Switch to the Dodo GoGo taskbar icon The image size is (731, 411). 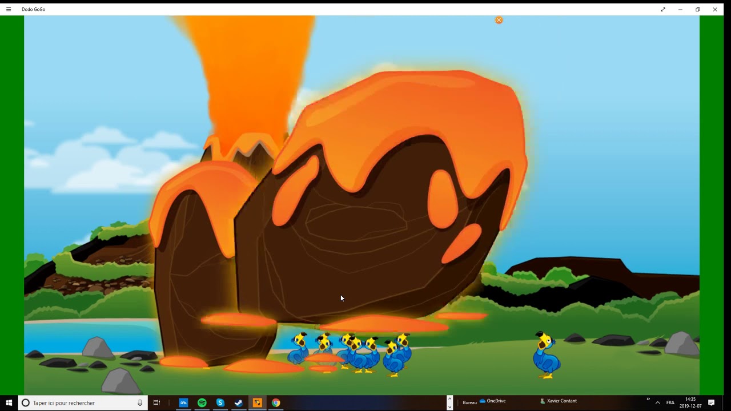click(x=257, y=402)
